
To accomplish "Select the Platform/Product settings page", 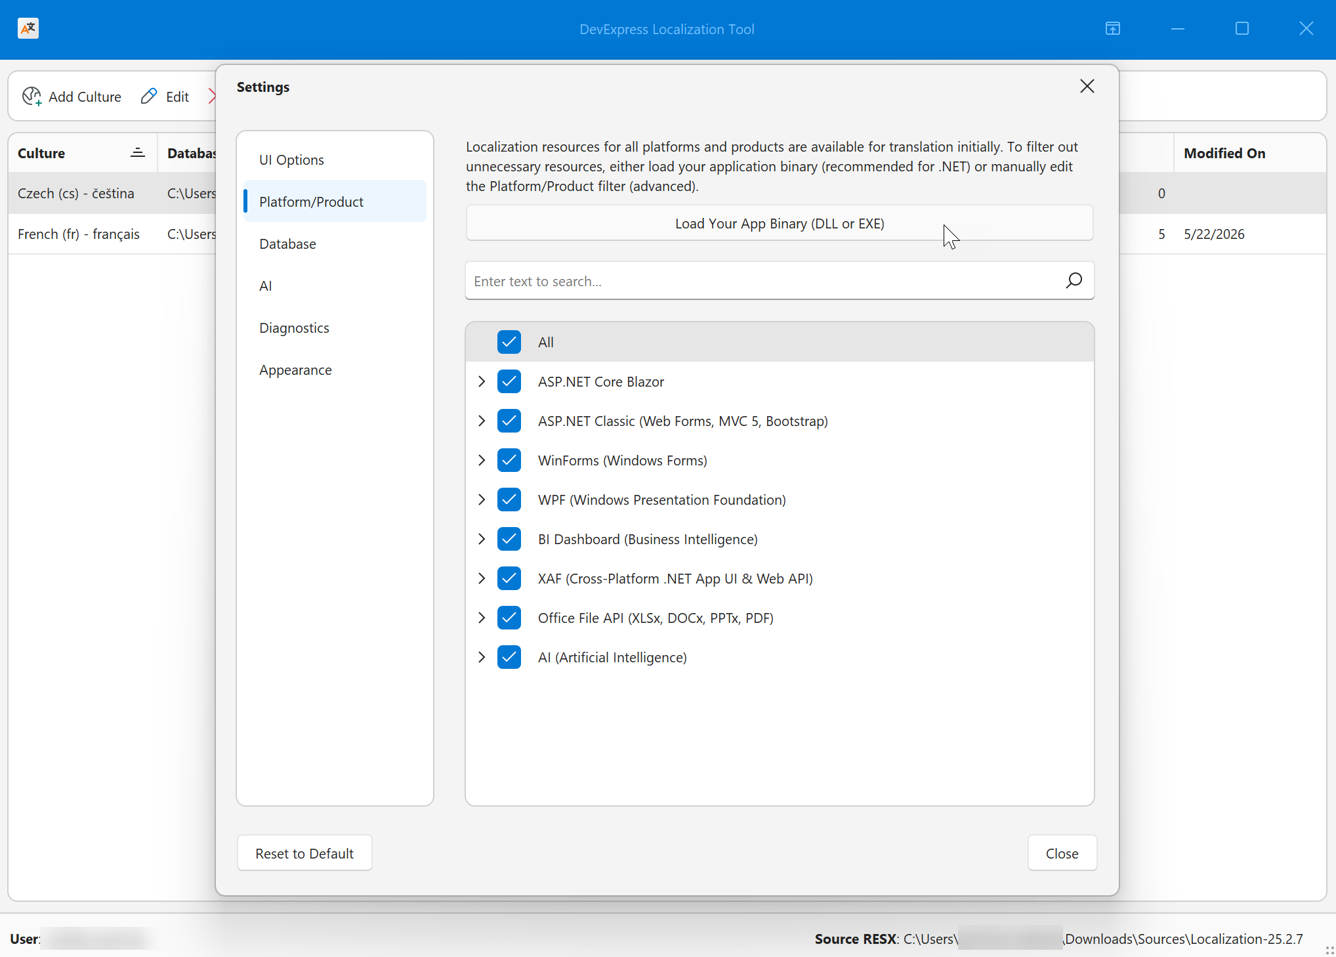I will (x=335, y=202).
